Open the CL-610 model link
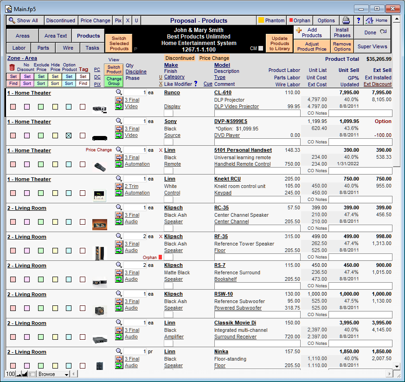 point(223,92)
